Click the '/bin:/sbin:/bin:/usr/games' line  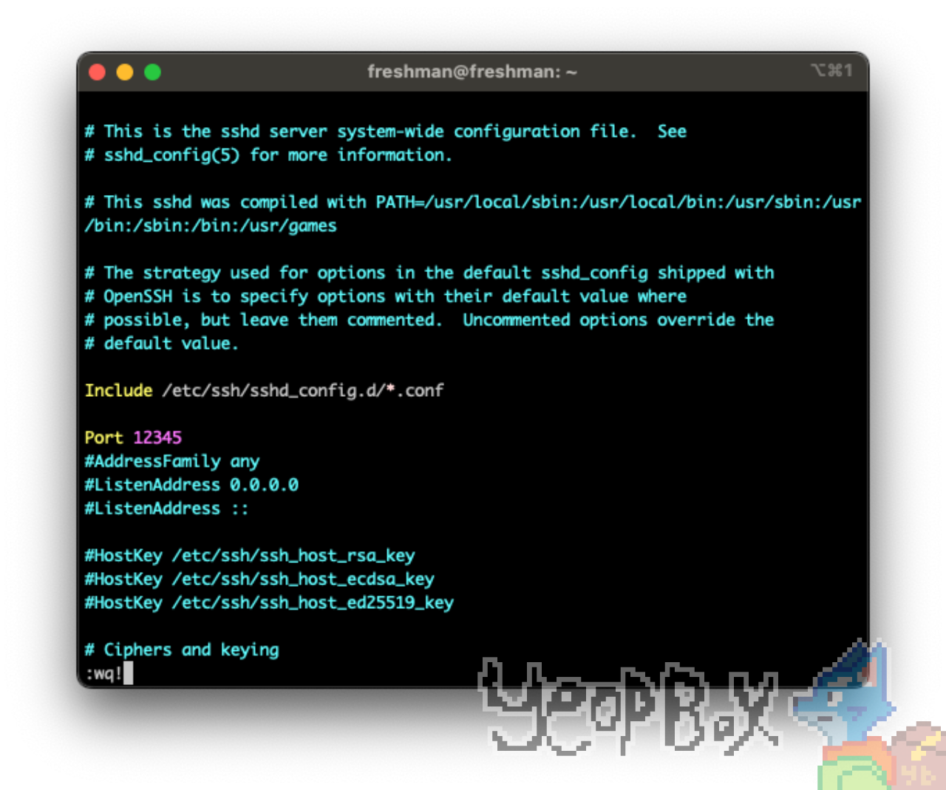(x=211, y=226)
